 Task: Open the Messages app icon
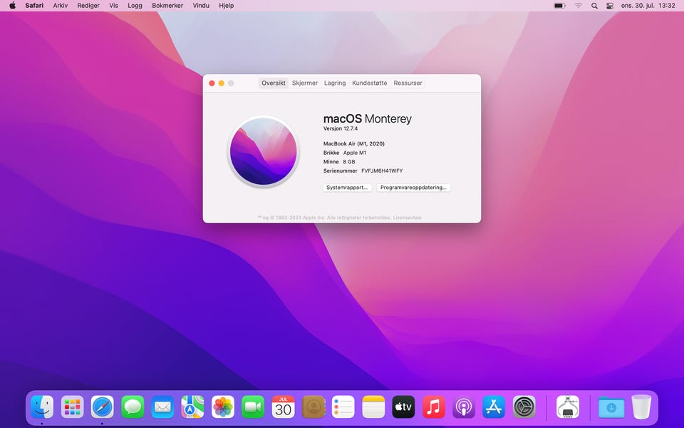[x=133, y=407]
